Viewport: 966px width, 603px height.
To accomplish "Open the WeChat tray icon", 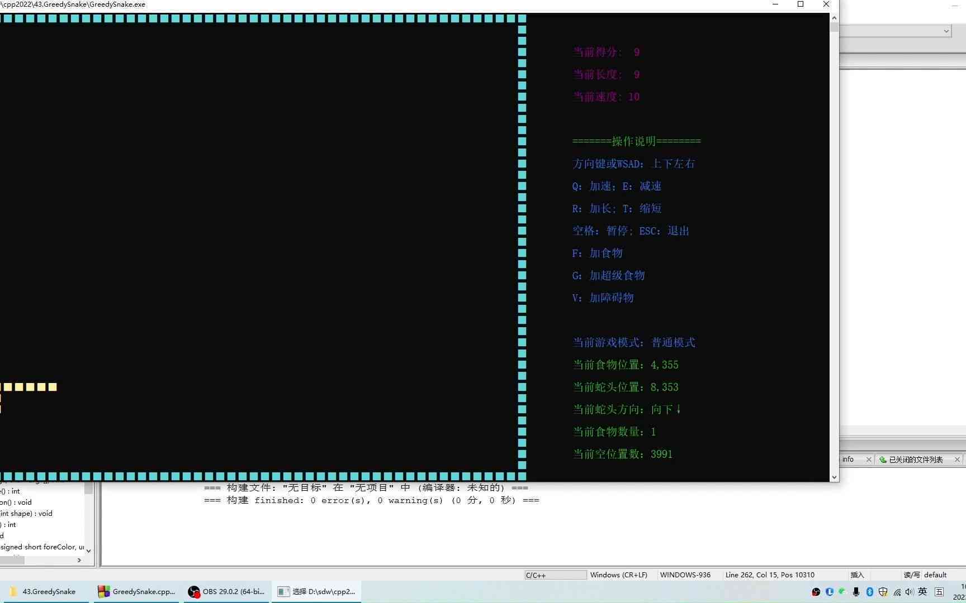I will [x=842, y=591].
